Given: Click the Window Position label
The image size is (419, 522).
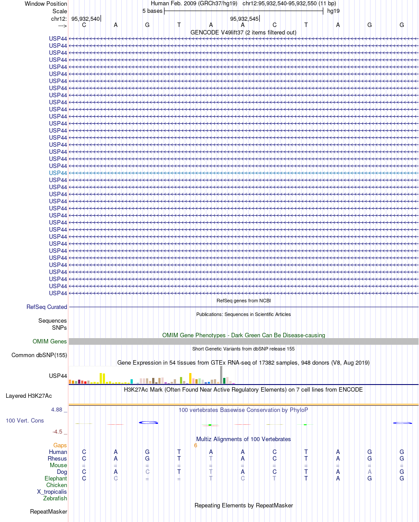Looking at the screenshot, I should click(46, 4).
